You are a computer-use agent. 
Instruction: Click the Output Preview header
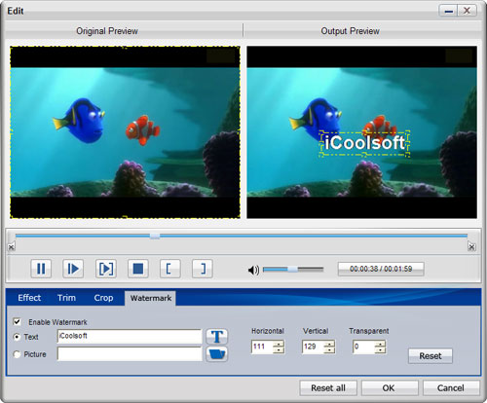pos(350,31)
